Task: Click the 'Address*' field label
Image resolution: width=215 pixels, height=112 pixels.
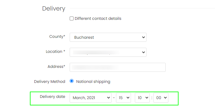Action: (56, 67)
